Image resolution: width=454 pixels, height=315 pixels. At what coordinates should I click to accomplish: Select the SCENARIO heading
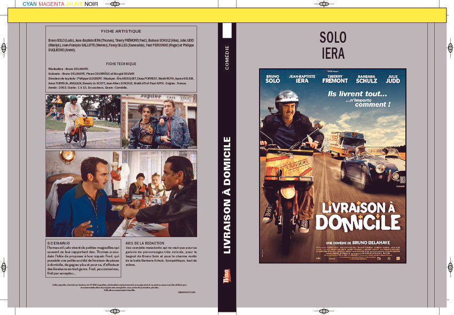coord(59,243)
